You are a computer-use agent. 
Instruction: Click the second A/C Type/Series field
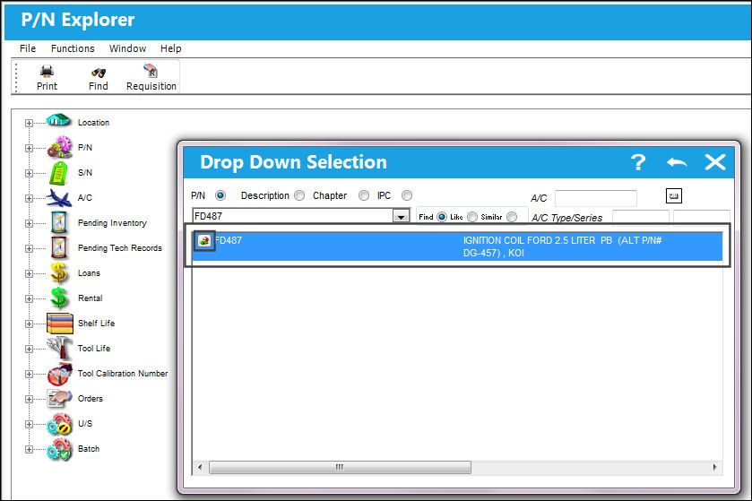pyautogui.click(x=702, y=217)
